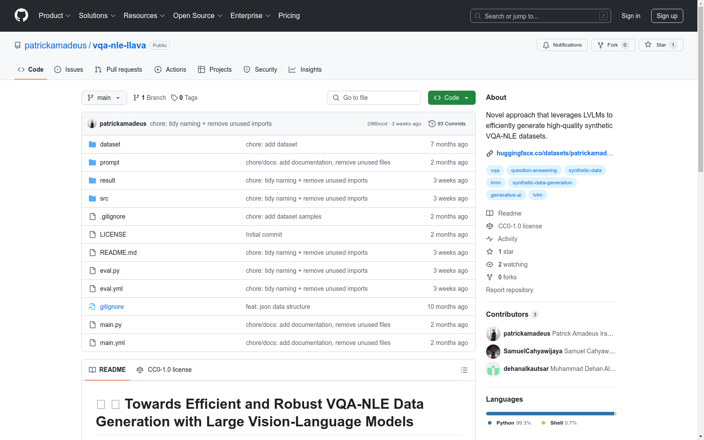Click the Sign in link
This screenshot has width=704, height=440.
point(631,16)
